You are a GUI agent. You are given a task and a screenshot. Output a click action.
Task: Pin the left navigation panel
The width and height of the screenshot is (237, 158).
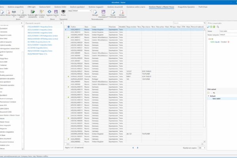click(22, 23)
